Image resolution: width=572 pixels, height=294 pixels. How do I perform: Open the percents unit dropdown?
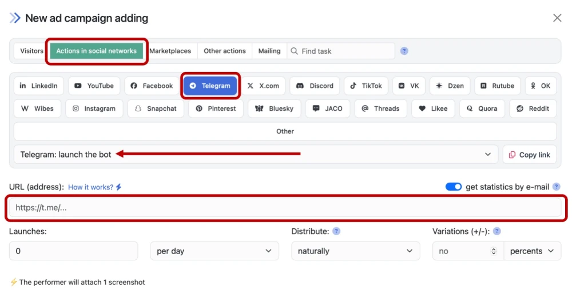pyautogui.click(x=532, y=251)
